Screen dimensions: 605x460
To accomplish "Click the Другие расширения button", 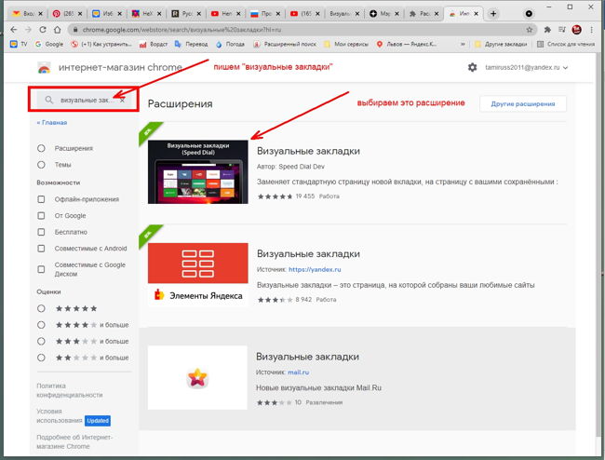I will 523,103.
